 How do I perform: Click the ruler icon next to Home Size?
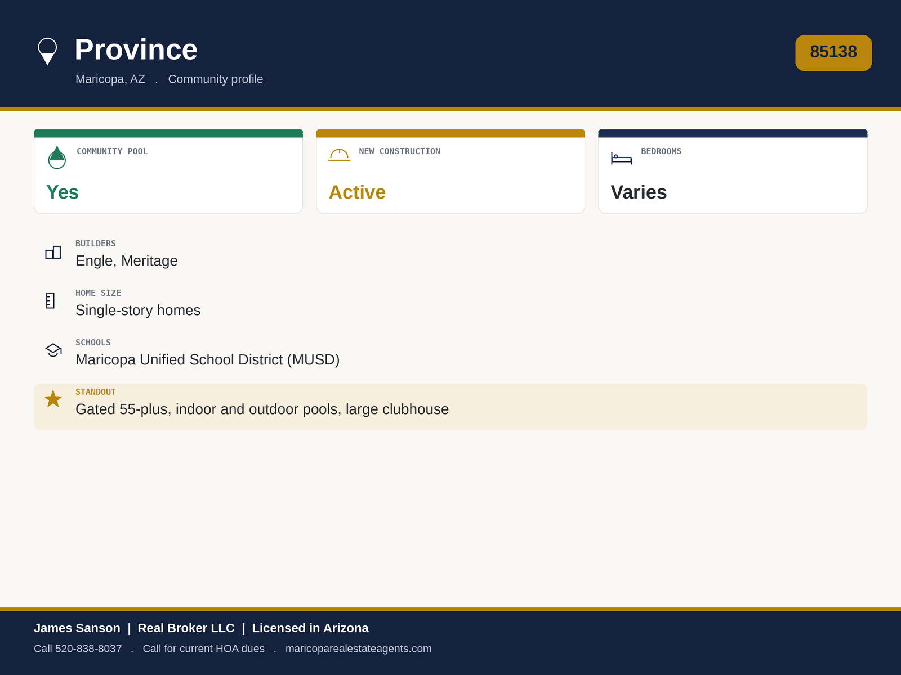pyautogui.click(x=50, y=300)
